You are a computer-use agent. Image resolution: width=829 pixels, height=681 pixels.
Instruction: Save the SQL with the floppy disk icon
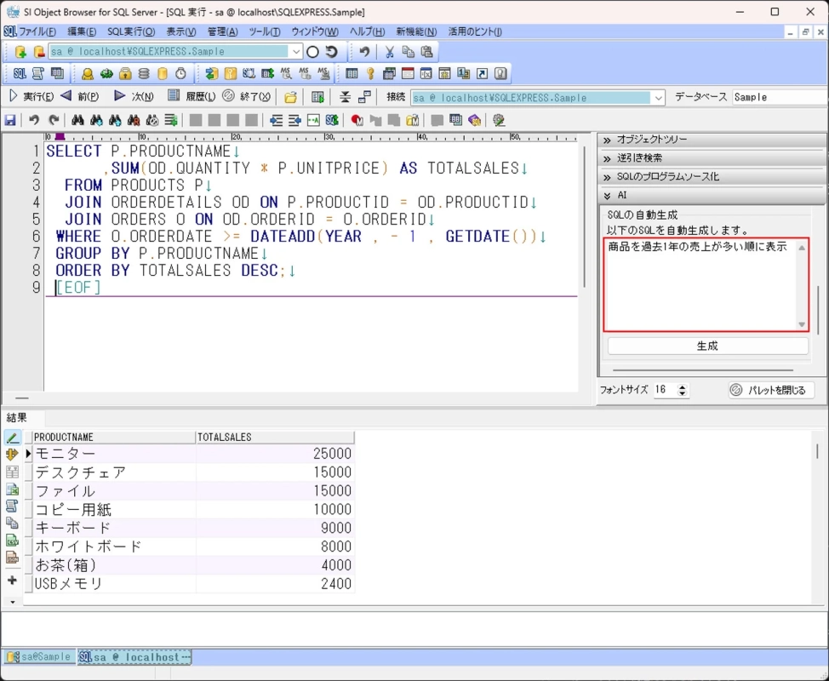10,120
